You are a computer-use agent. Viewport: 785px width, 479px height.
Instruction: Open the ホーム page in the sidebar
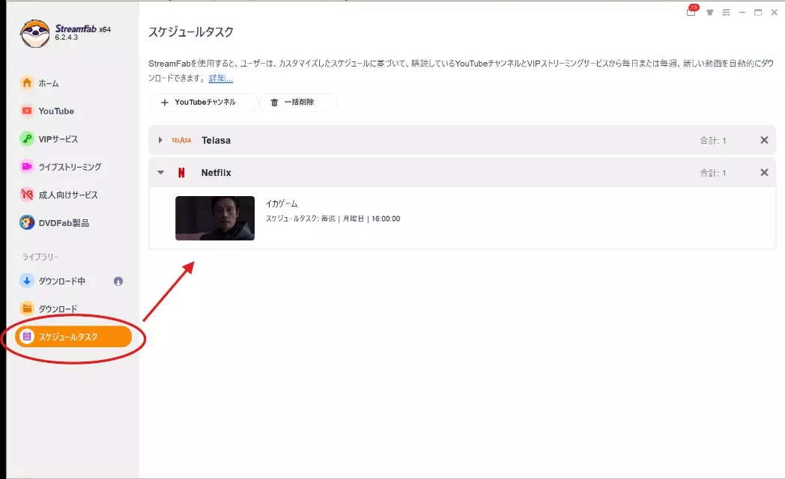click(x=39, y=83)
